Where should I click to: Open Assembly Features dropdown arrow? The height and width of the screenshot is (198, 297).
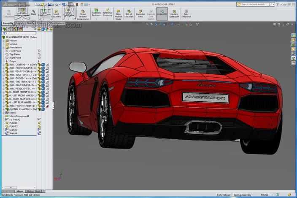pos(96,19)
